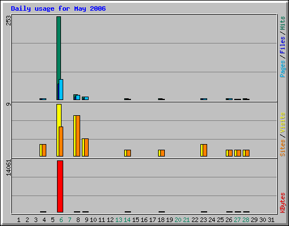Click the red 'KBytes' legend label
Viewport: 289px width, 226px height.
point(283,203)
